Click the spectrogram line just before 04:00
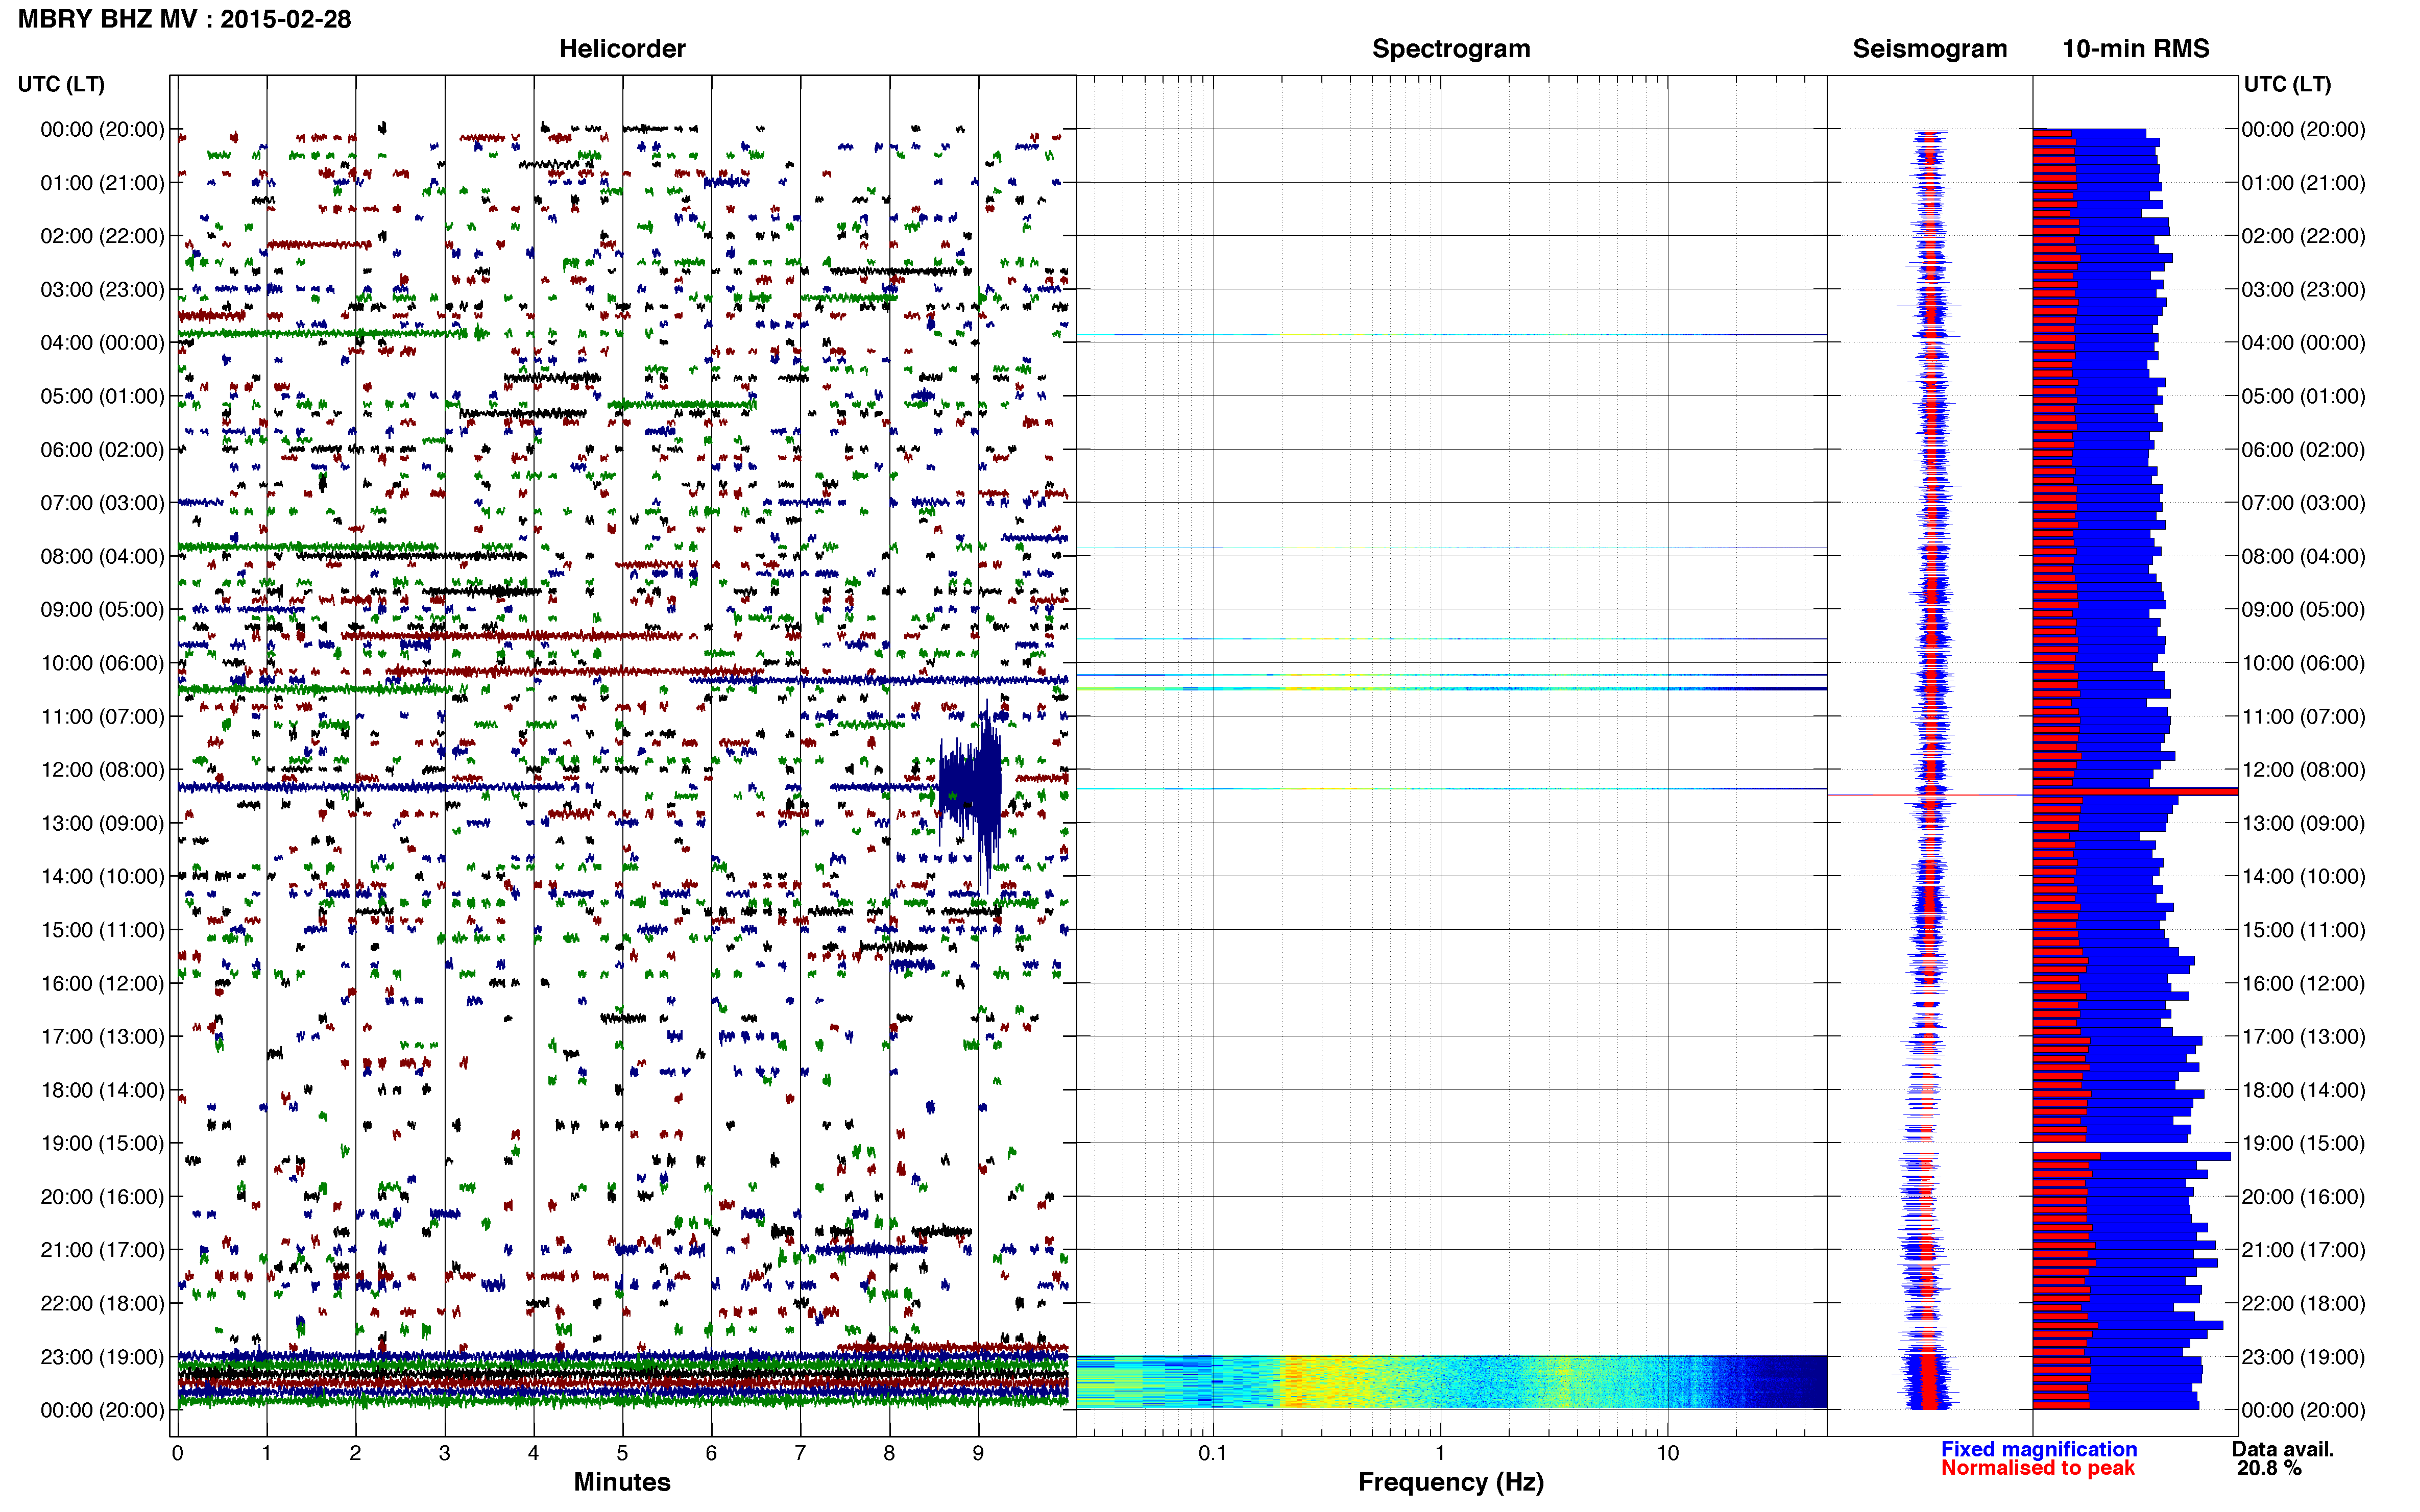This screenshot has height=1512, width=2420. coord(1450,335)
